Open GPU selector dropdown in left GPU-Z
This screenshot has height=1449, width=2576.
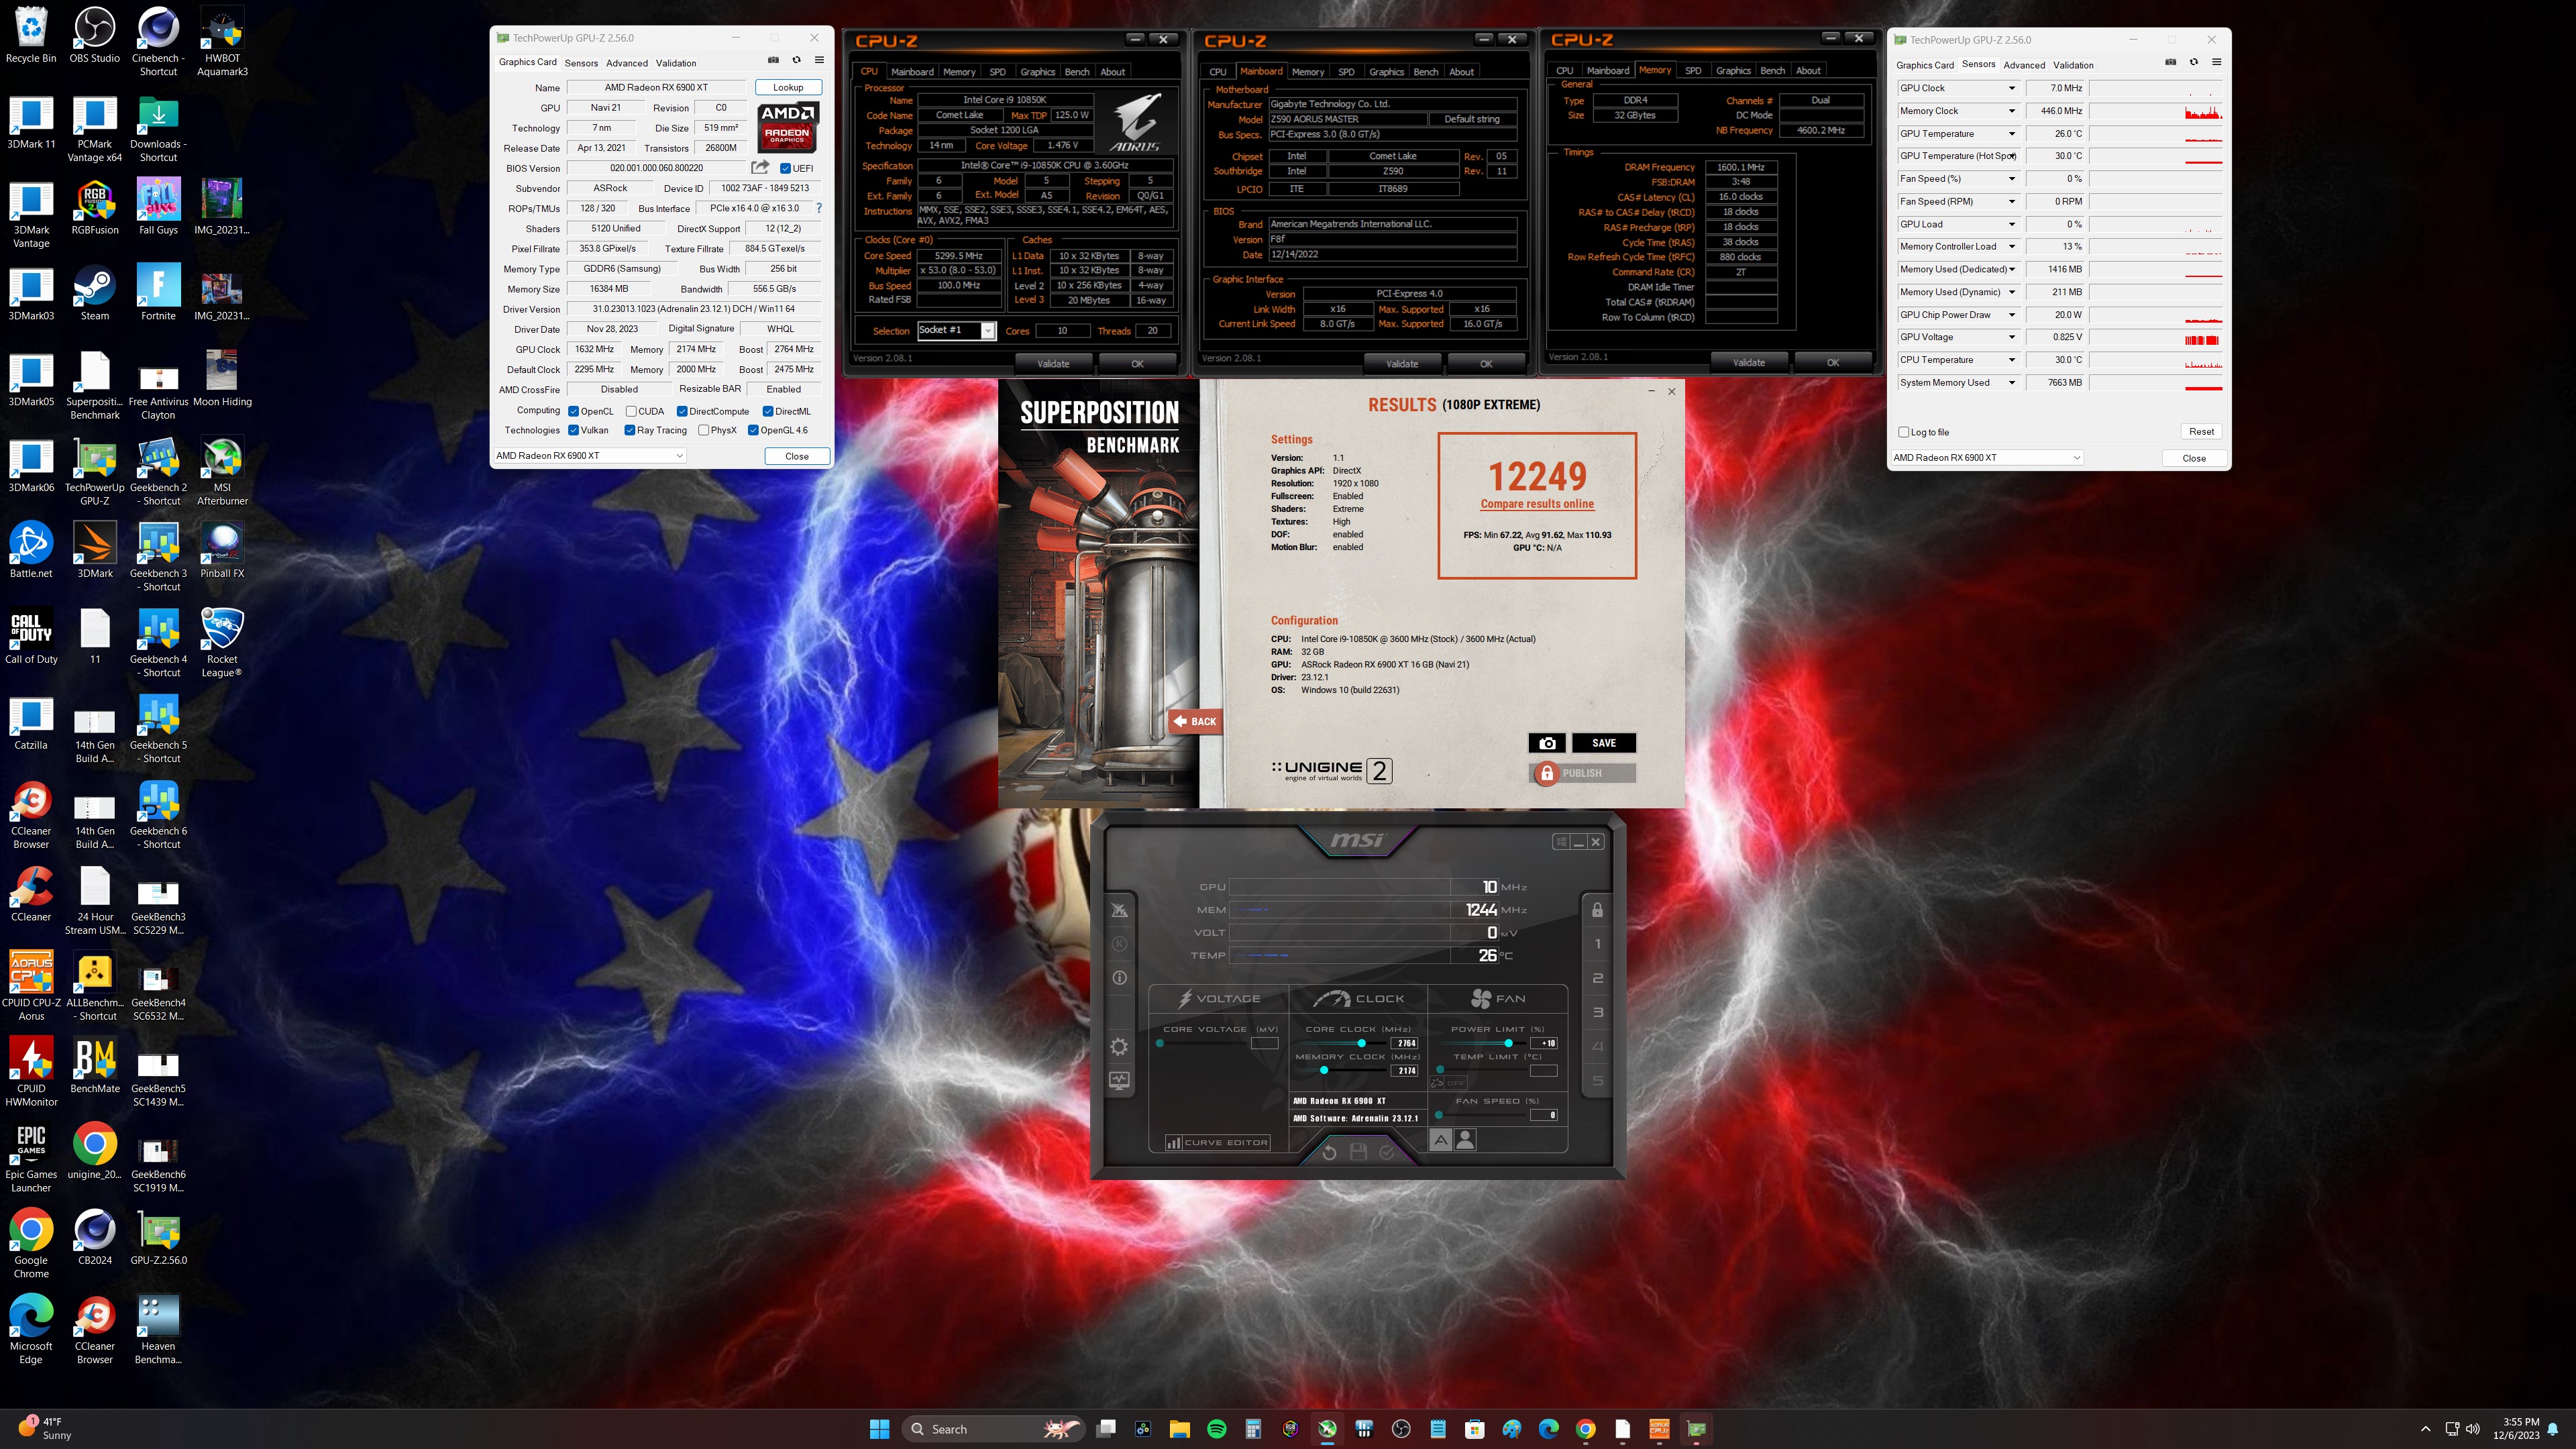coord(589,456)
